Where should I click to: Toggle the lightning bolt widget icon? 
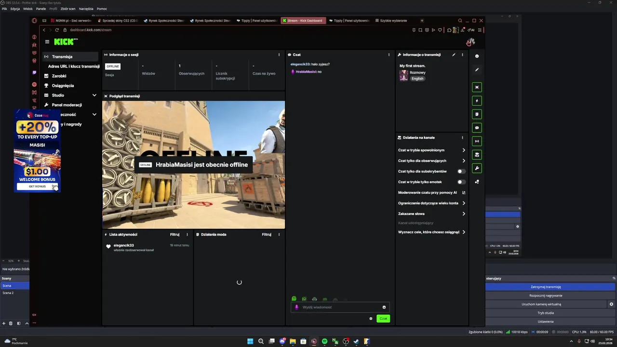click(x=477, y=101)
